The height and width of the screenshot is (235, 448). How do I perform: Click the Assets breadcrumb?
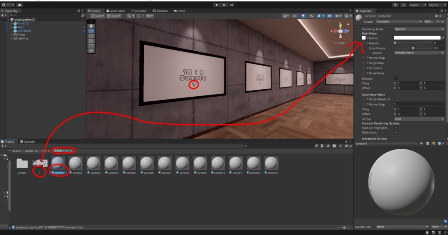(x=16, y=151)
